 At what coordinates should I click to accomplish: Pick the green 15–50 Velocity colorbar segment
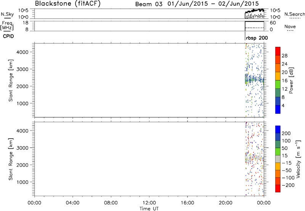coord(278,152)
